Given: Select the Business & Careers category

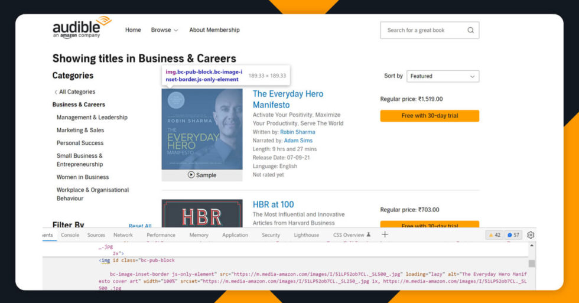Looking at the screenshot, I should click(79, 105).
